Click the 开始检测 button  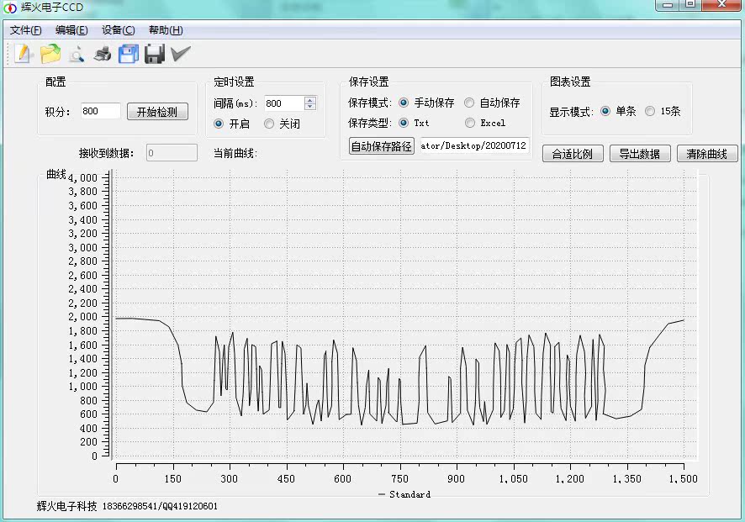[157, 112]
